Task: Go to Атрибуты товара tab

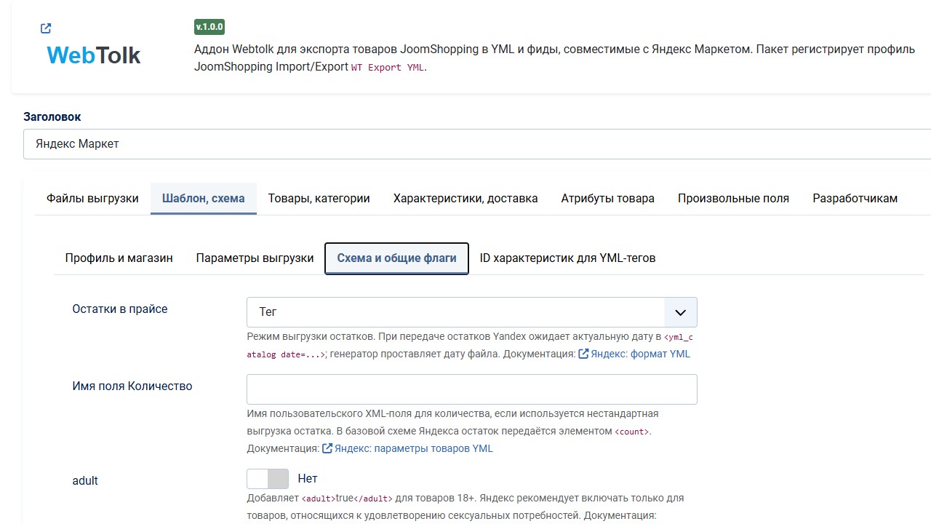Action: click(608, 198)
